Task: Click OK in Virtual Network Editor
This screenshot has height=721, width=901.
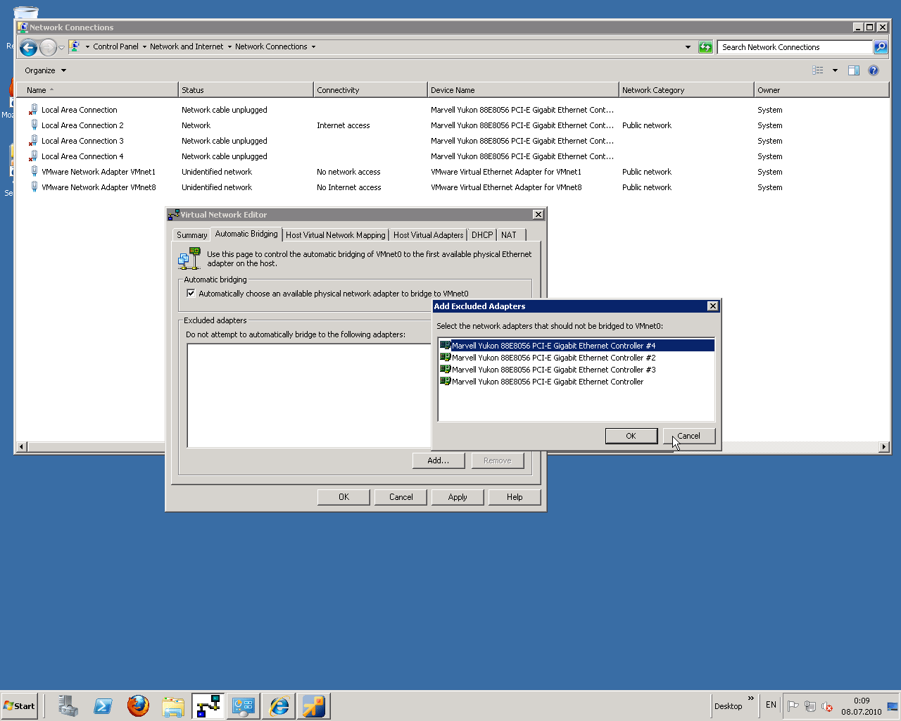Action: click(344, 497)
